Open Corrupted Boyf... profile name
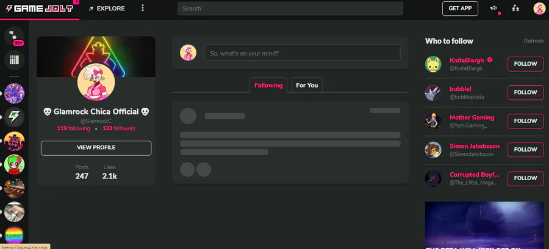The image size is (549, 249). tap(475, 175)
